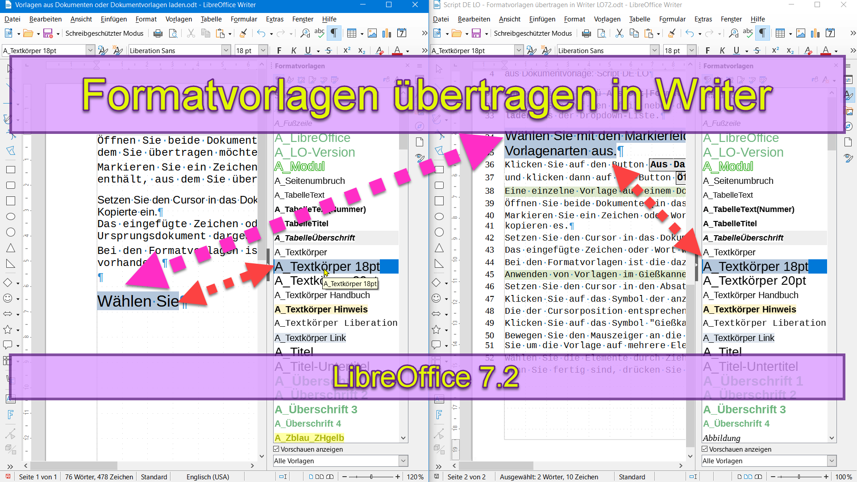Open the Vorlagen menu
Image resolution: width=857 pixels, height=482 pixels.
[x=179, y=19]
